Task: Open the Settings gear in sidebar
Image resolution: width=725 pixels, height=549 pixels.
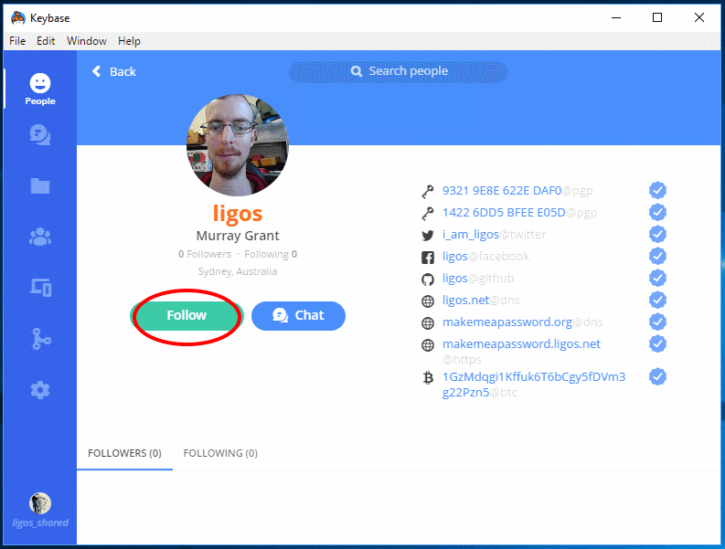Action: tap(40, 390)
